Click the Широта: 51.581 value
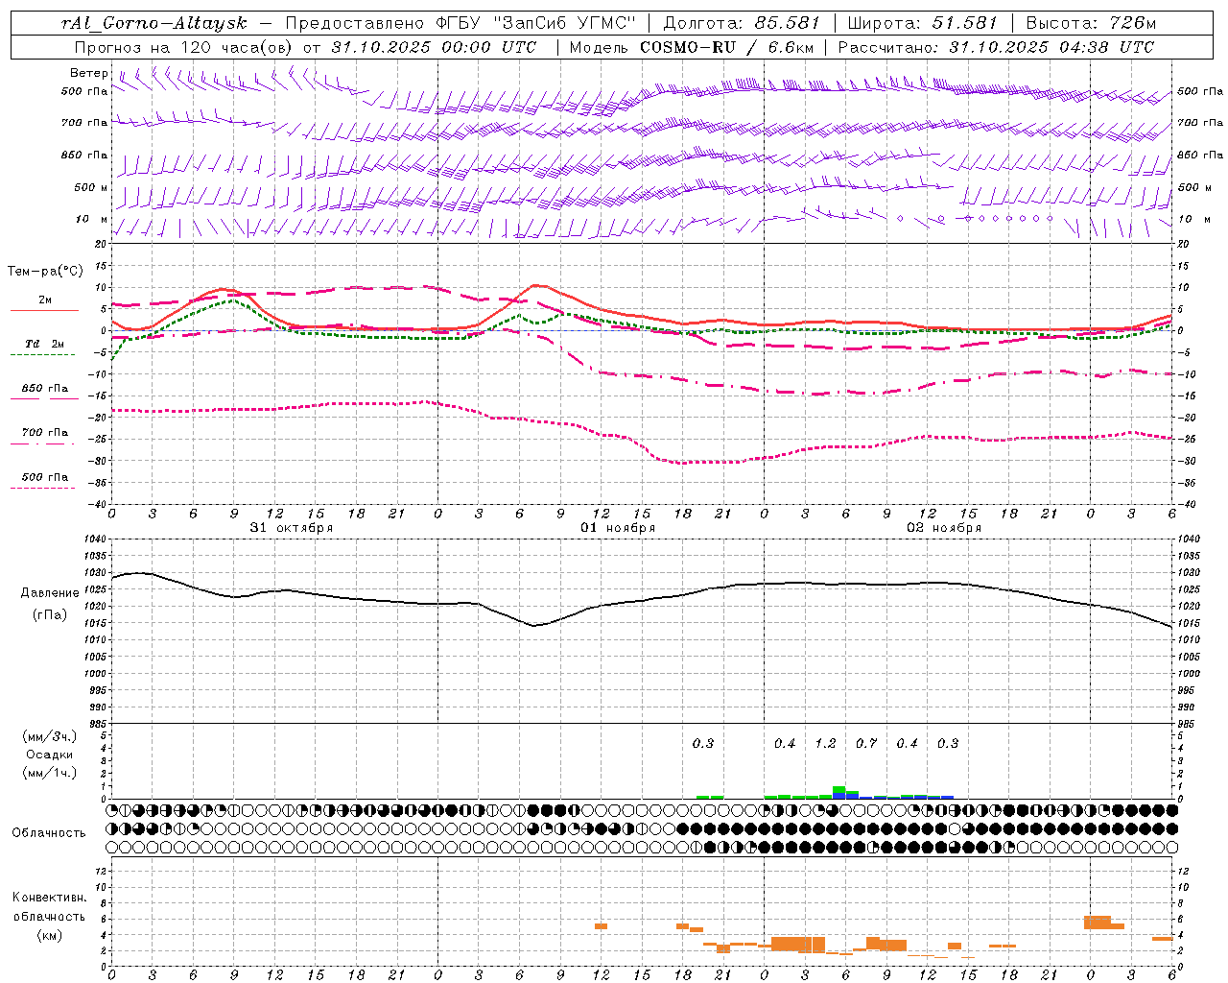 point(922,23)
